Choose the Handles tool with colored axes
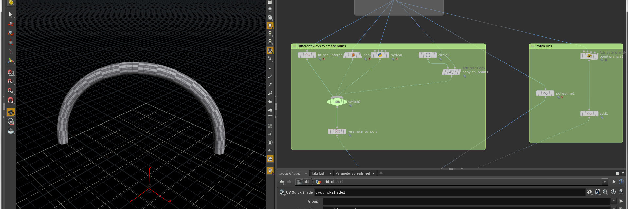The height and width of the screenshot is (209, 628). (10, 61)
